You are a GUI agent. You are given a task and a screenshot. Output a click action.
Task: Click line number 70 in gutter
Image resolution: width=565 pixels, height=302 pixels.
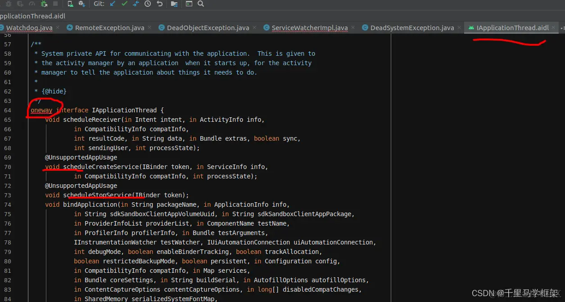[x=7, y=167]
